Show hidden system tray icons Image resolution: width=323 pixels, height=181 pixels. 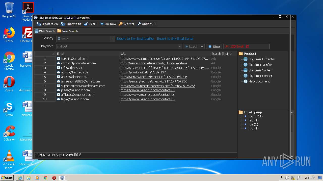point(281,178)
